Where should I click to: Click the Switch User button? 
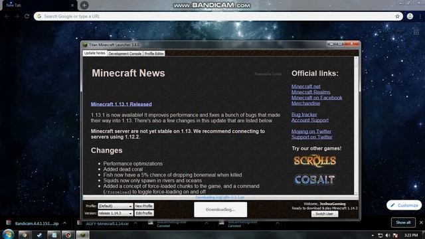tap(325, 214)
